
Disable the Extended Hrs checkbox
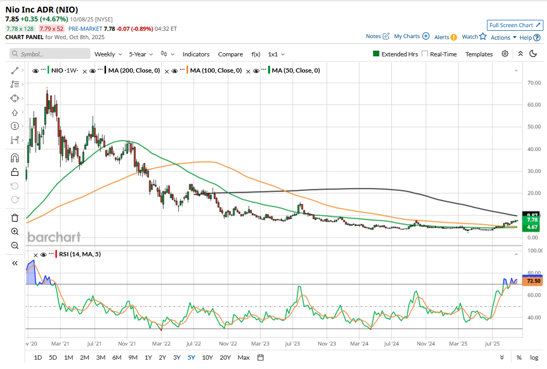pos(376,54)
